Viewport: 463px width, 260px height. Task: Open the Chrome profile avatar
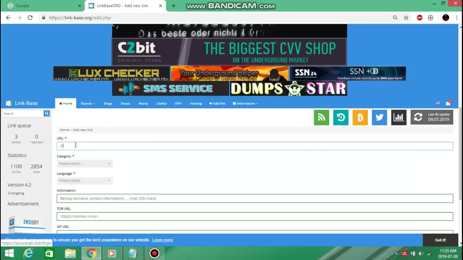point(446,17)
